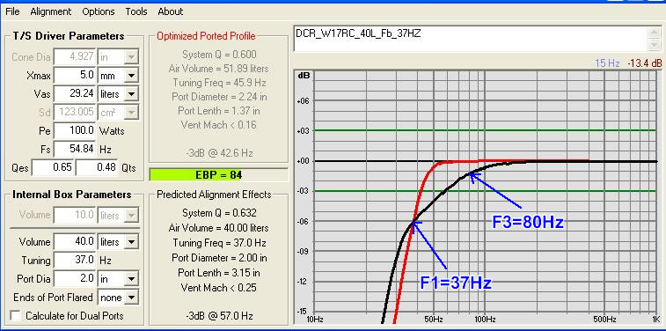Click the 'Air Volume = 51.89 liters' text
Viewport: 666px width, 331px height.
tap(219, 69)
